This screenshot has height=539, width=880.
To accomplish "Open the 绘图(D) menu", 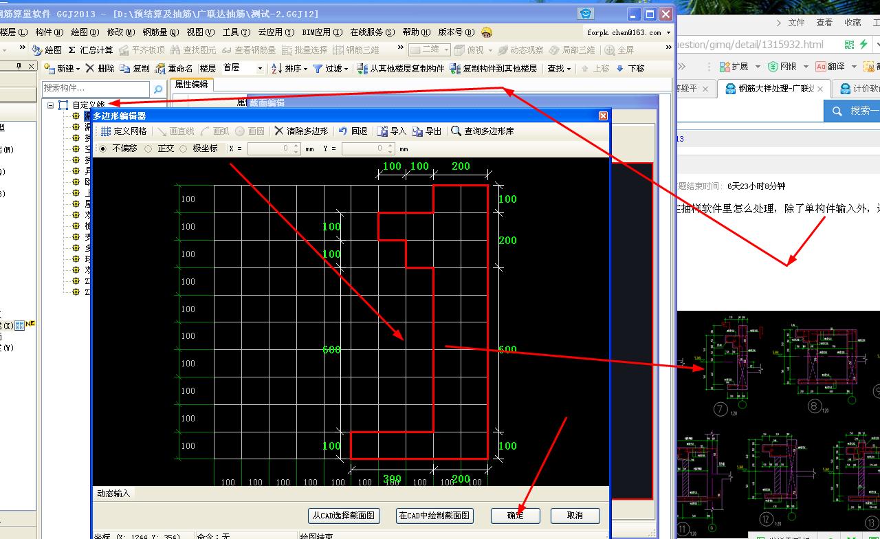I will tap(85, 32).
